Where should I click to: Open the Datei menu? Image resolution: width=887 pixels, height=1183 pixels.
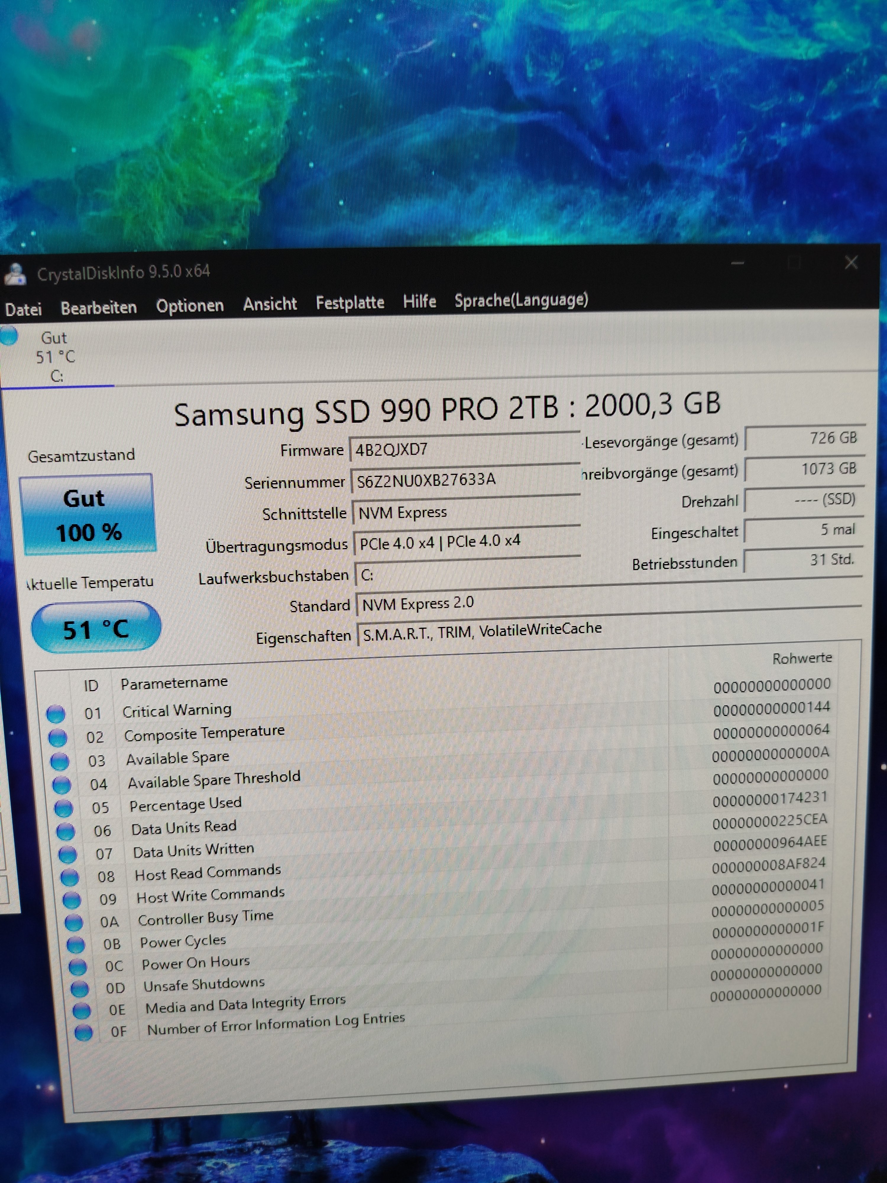(x=23, y=309)
